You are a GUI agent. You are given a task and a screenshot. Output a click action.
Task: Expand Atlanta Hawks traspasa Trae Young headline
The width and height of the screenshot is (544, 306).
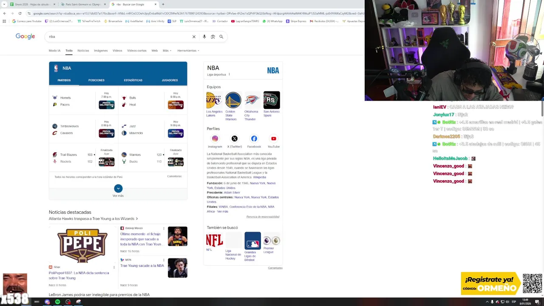point(93,218)
